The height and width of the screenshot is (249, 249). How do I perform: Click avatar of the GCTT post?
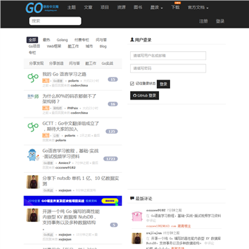[33, 127]
